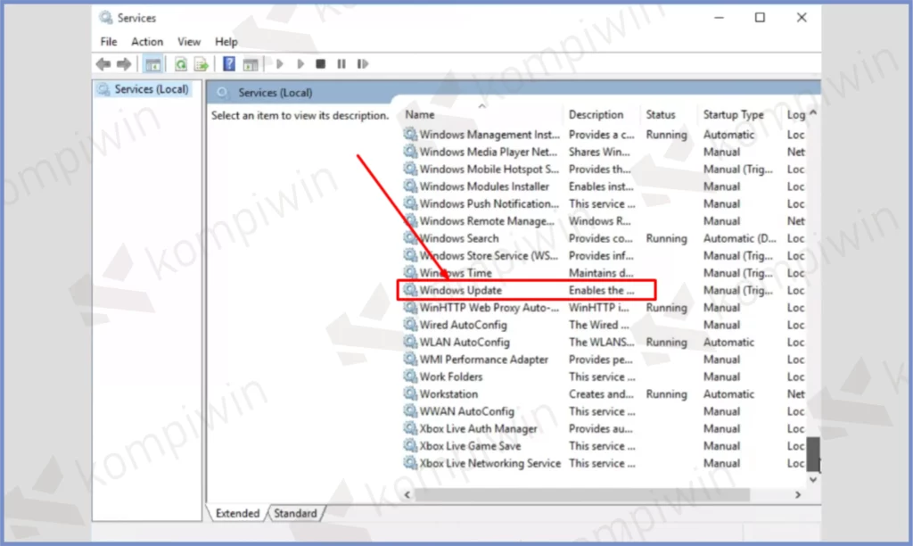Toggle the Show/Hide Console Tree icon

[x=152, y=64]
